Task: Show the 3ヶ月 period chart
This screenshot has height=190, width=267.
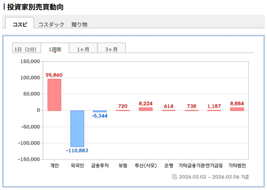Action: point(111,49)
